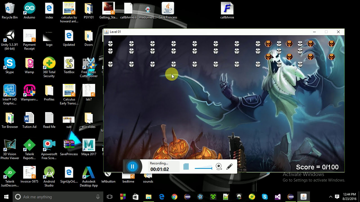Launch Google Chrome from the taskbar
Image resolution: width=360 pixels, height=202 pixels.
pos(174,197)
